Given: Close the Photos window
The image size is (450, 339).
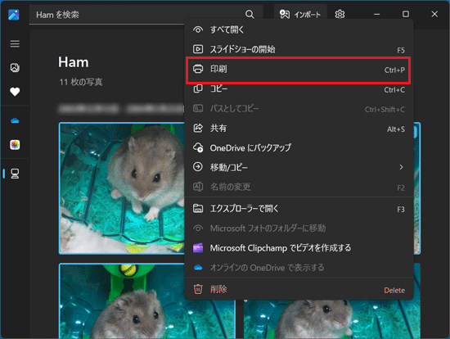Looking at the screenshot, I should pos(434,14).
